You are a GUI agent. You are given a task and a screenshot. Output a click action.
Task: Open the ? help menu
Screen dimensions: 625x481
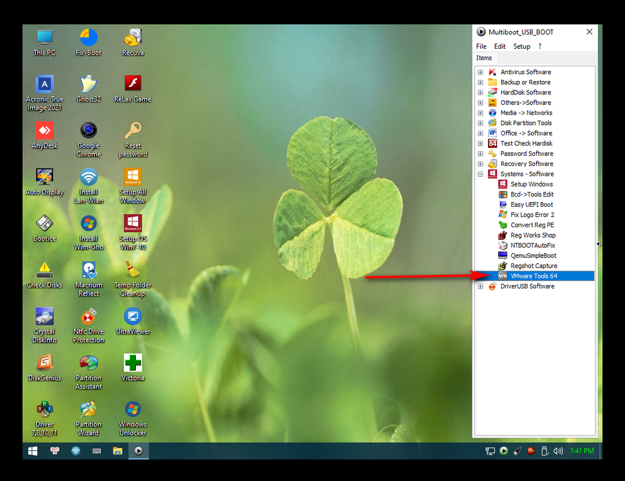click(540, 46)
